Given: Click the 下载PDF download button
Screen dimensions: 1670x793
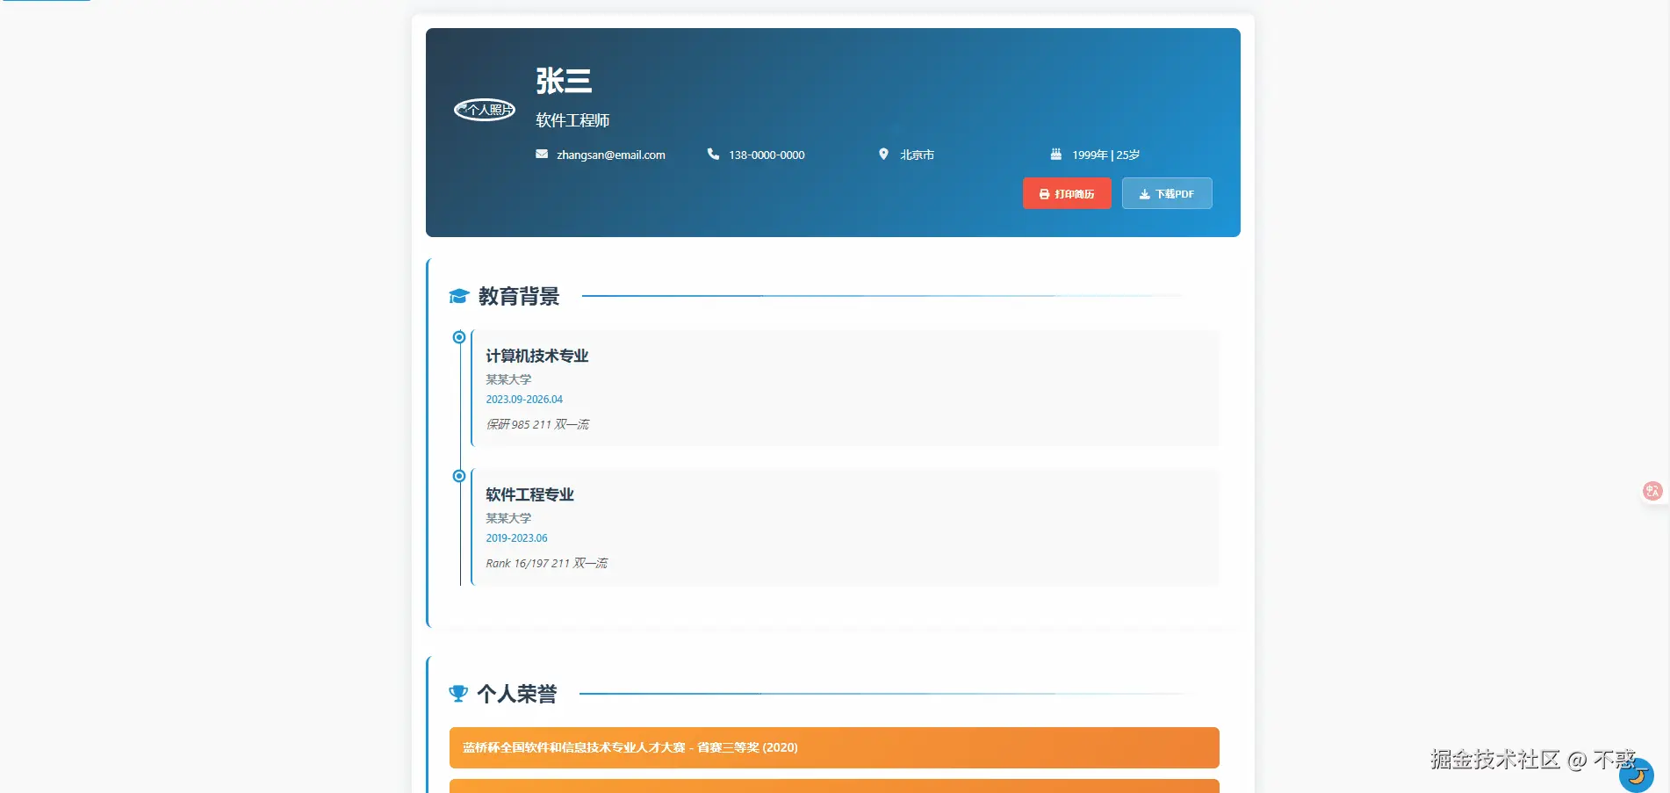Looking at the screenshot, I should pyautogui.click(x=1167, y=193).
